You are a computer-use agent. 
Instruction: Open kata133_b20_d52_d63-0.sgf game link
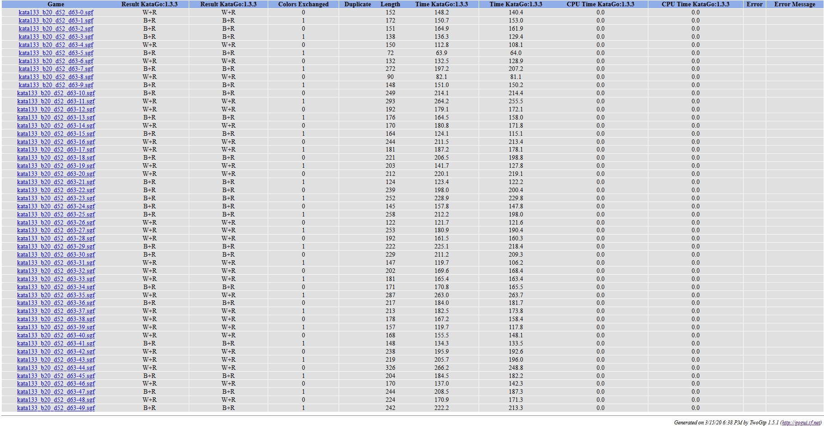click(56, 13)
